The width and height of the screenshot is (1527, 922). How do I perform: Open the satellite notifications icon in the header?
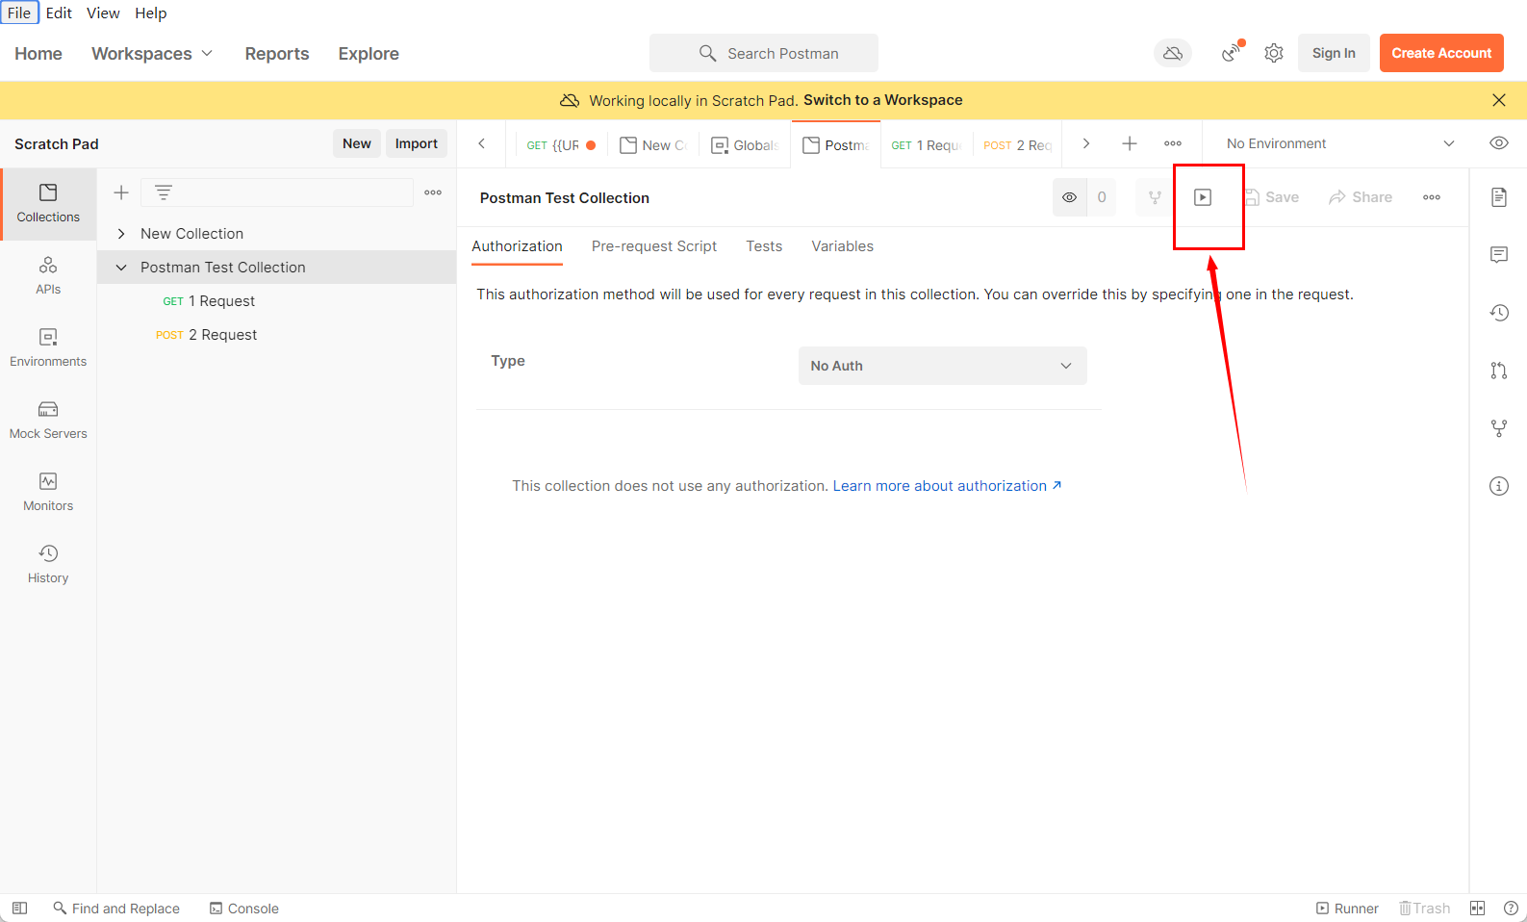pyautogui.click(x=1232, y=53)
